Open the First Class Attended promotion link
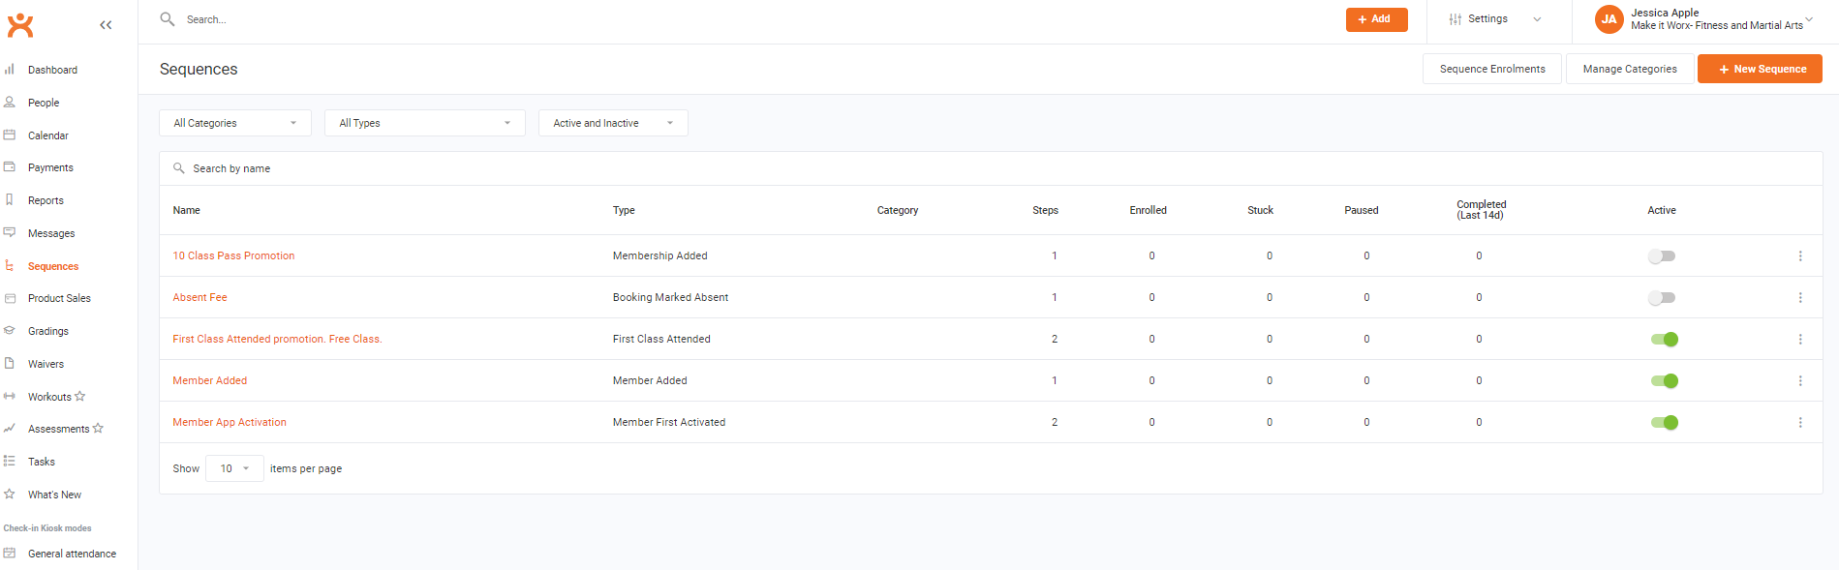 (x=277, y=340)
